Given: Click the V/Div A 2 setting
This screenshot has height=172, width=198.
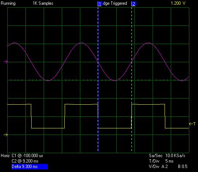Looking at the screenshot, I should (x=158, y=167).
